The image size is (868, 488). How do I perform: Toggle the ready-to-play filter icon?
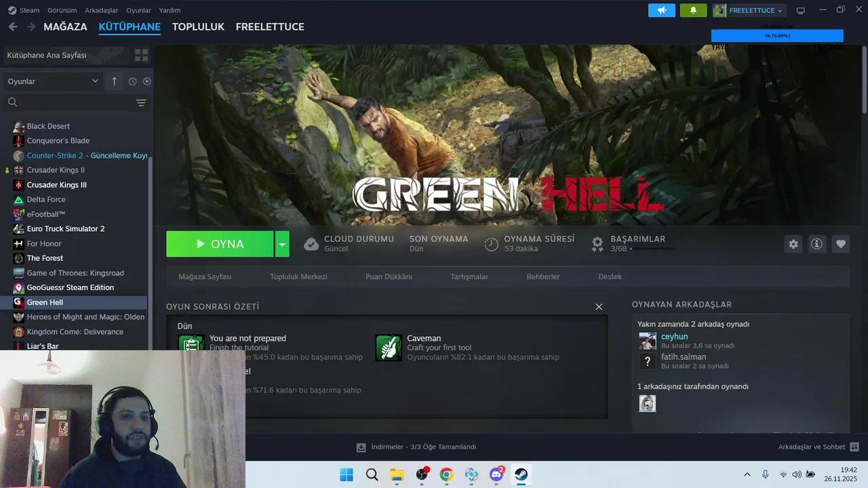[147, 81]
